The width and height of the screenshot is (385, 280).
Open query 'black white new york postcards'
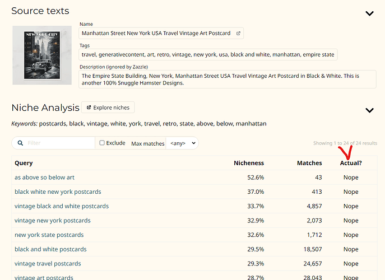(58, 192)
